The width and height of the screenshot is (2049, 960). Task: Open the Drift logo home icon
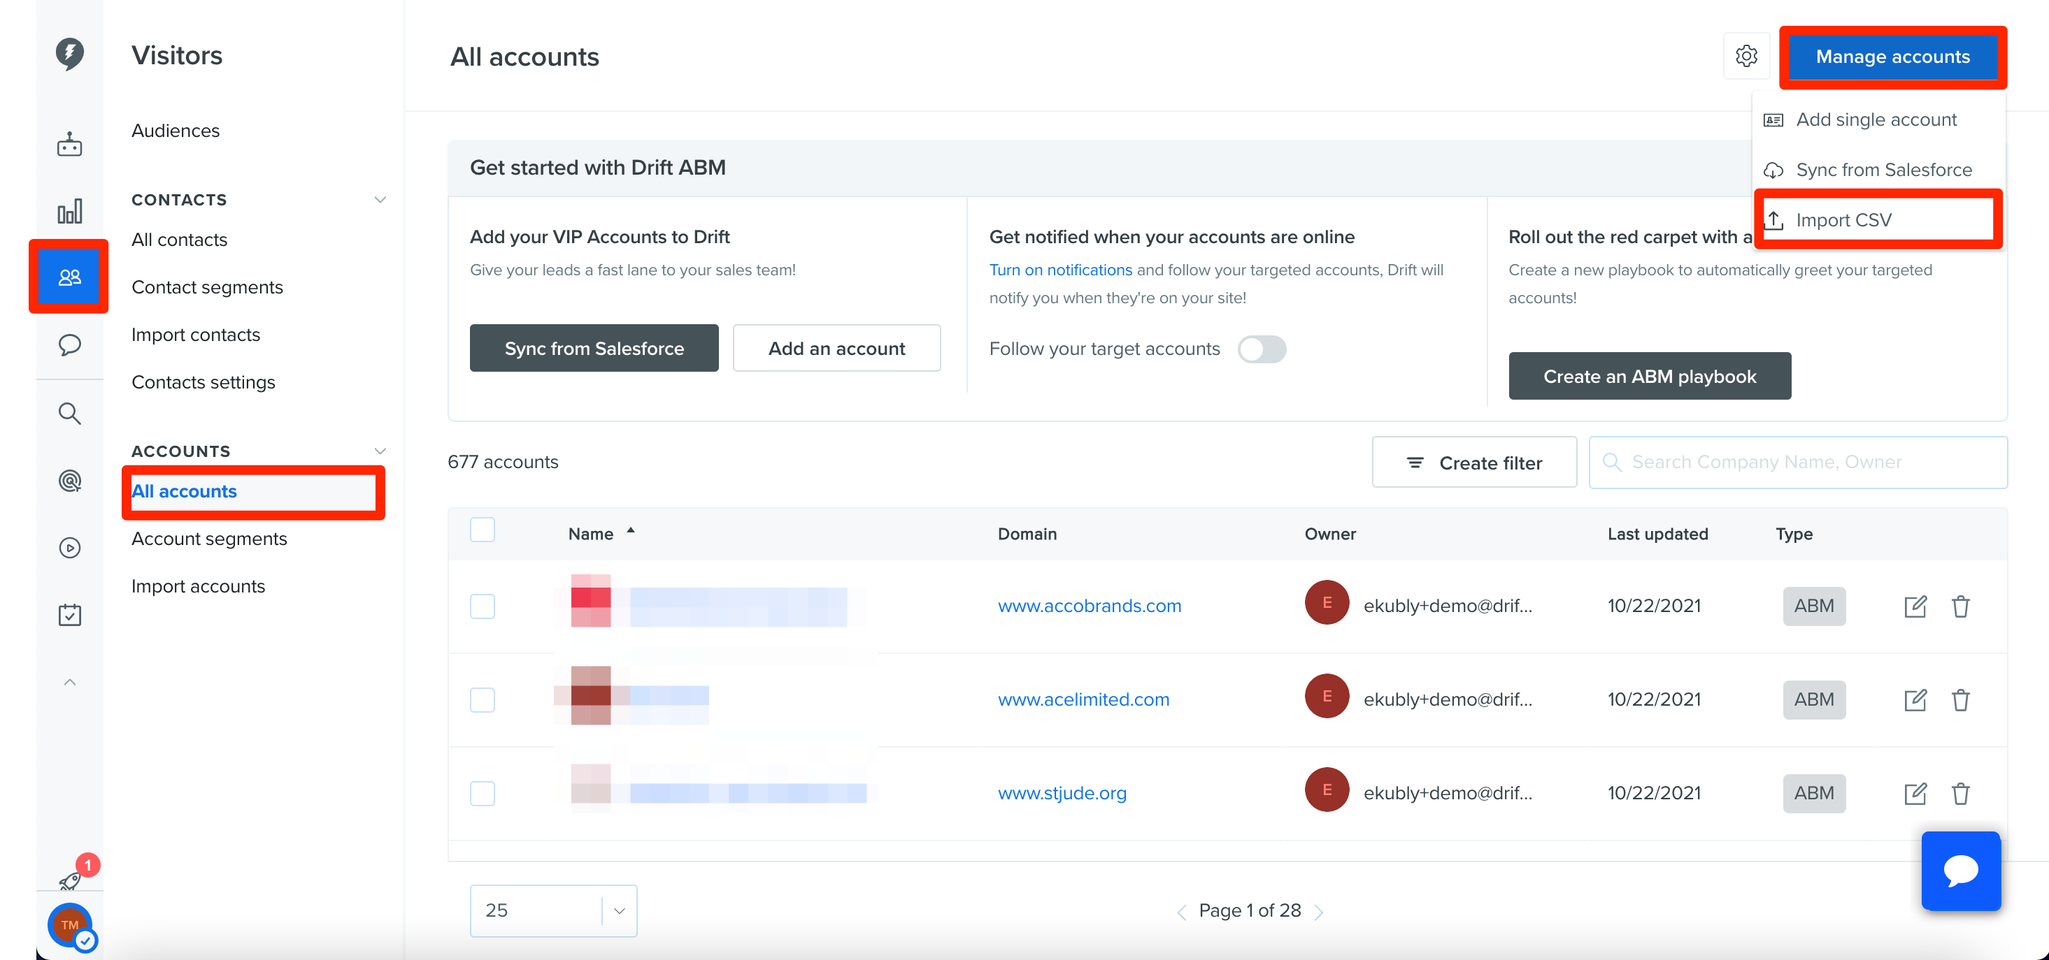pyautogui.click(x=70, y=54)
